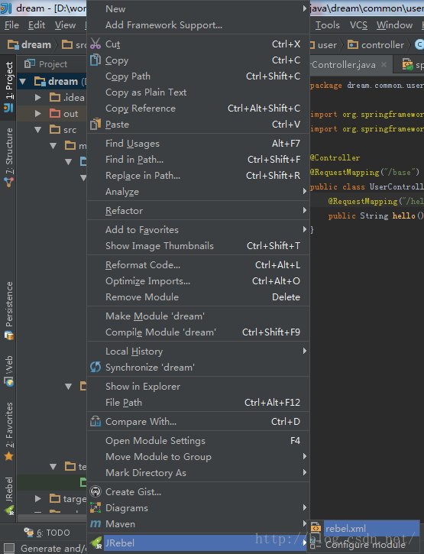This screenshot has width=424, height=554.
Task: Click the Compare With icon
Action: [95, 421]
